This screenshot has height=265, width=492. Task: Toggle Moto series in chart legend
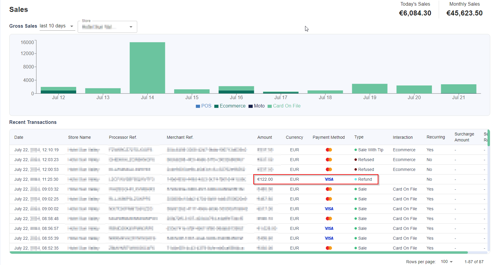[257, 106]
